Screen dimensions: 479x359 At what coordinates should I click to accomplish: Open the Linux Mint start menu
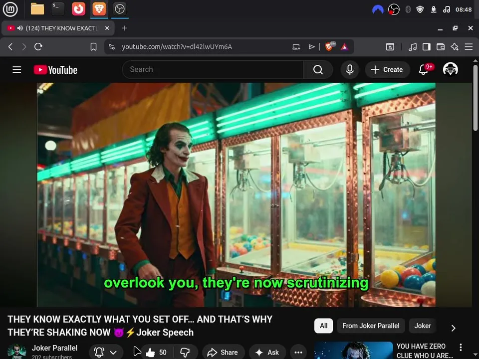click(10, 9)
